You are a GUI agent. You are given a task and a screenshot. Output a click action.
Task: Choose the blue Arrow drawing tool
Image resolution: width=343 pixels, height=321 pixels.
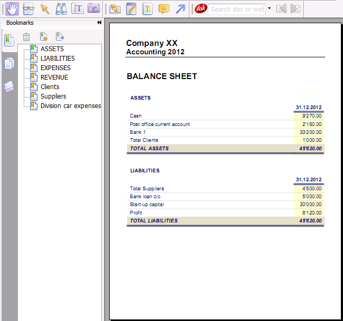[x=180, y=9]
